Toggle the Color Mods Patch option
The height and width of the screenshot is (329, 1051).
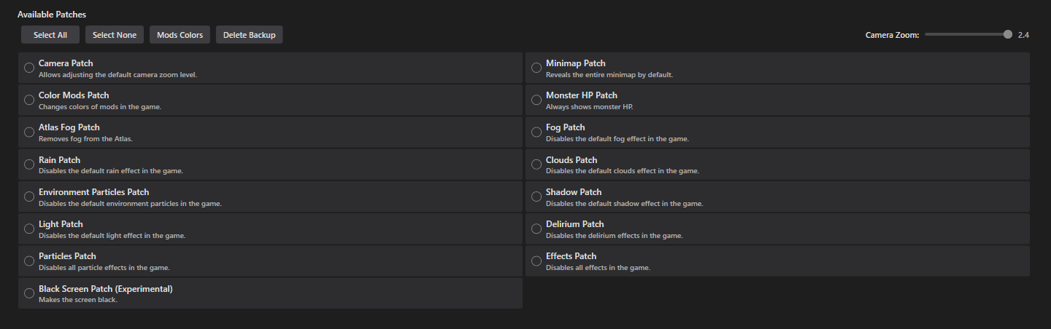point(29,100)
